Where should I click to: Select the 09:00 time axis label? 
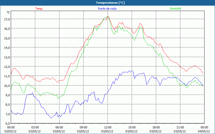click(x=83, y=127)
